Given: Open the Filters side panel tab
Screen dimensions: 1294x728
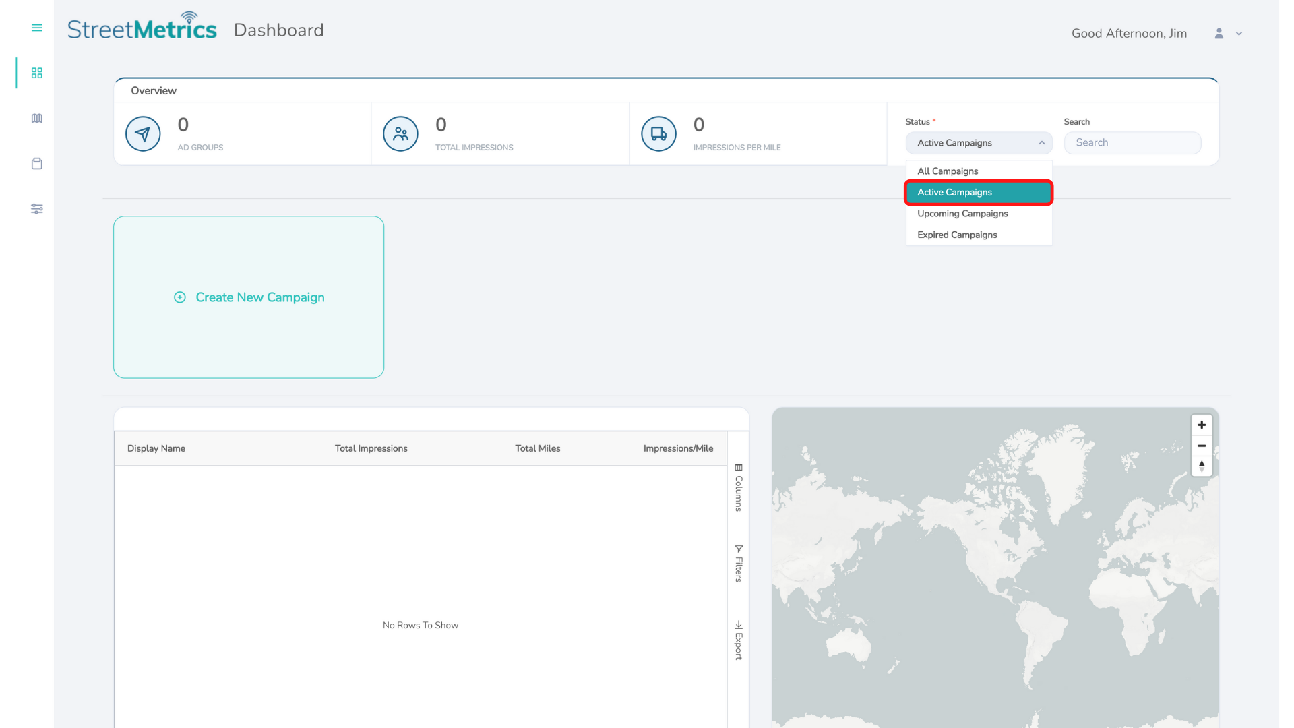Looking at the screenshot, I should click(x=739, y=564).
